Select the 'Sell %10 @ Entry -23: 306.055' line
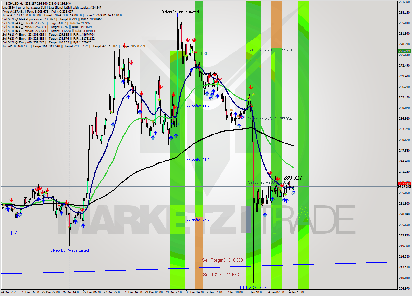The width and height of the screenshot is (412, 296). click(48, 34)
